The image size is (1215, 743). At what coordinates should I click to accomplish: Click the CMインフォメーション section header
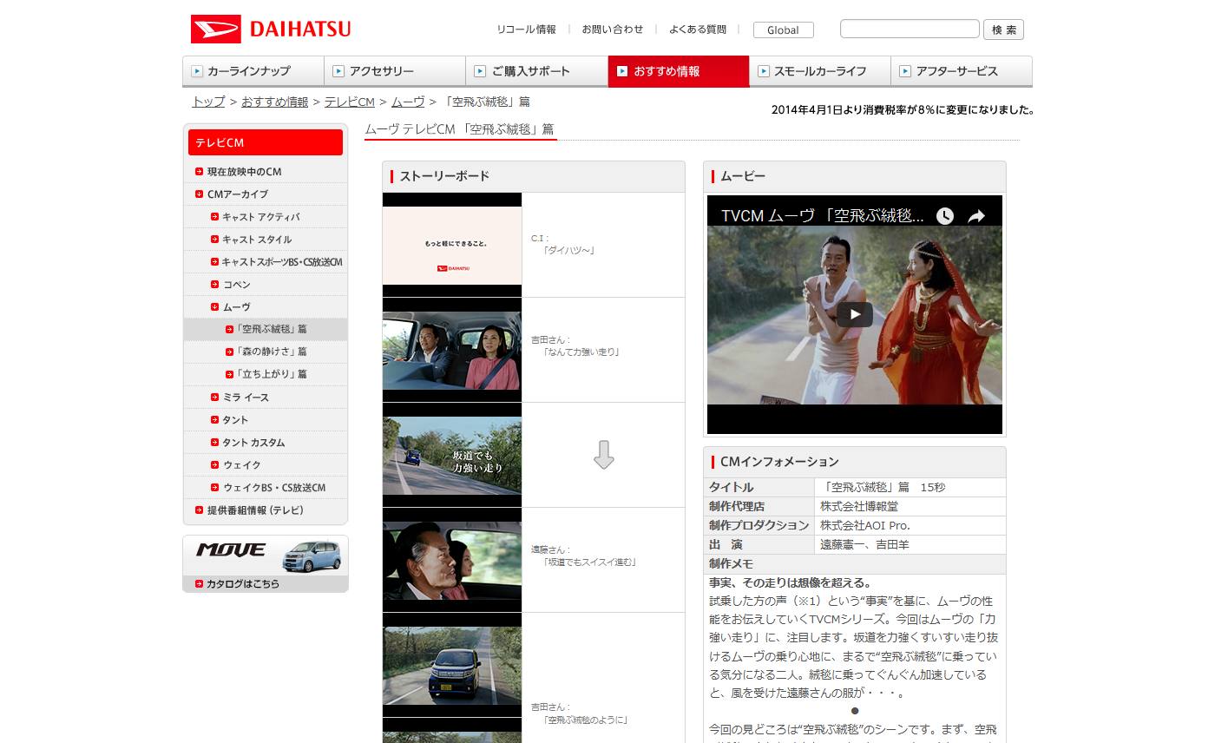point(855,462)
